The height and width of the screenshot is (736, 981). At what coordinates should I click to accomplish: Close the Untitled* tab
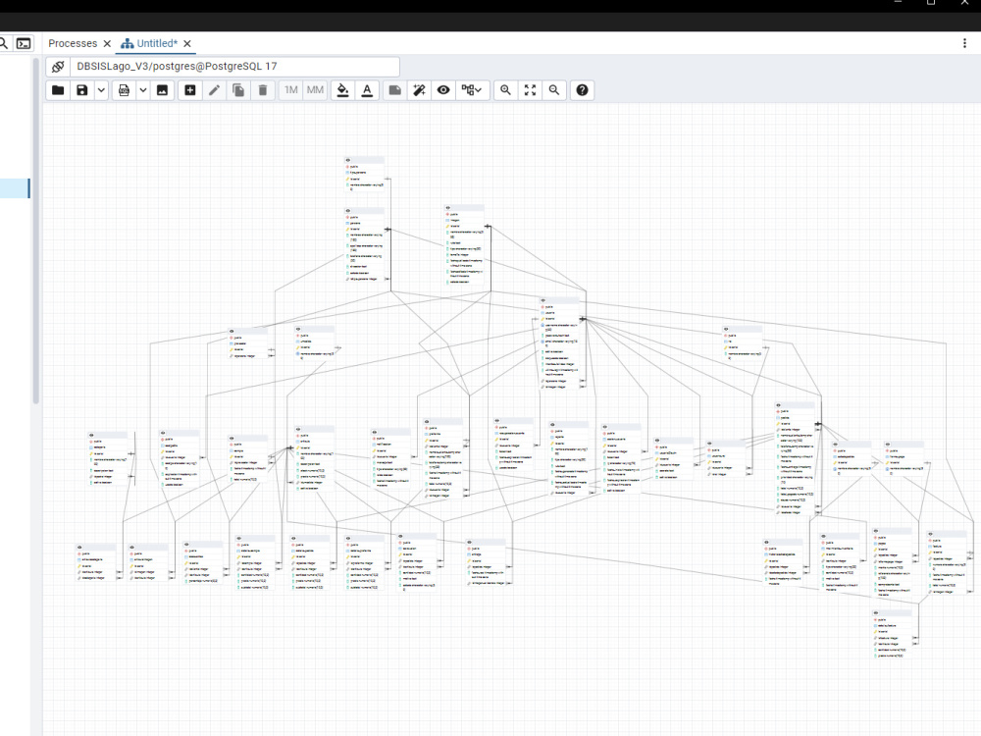[187, 44]
